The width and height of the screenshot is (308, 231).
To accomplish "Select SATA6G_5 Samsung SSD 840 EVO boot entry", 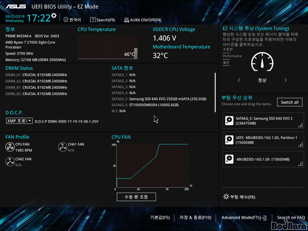I will pyautogui.click(x=263, y=121).
